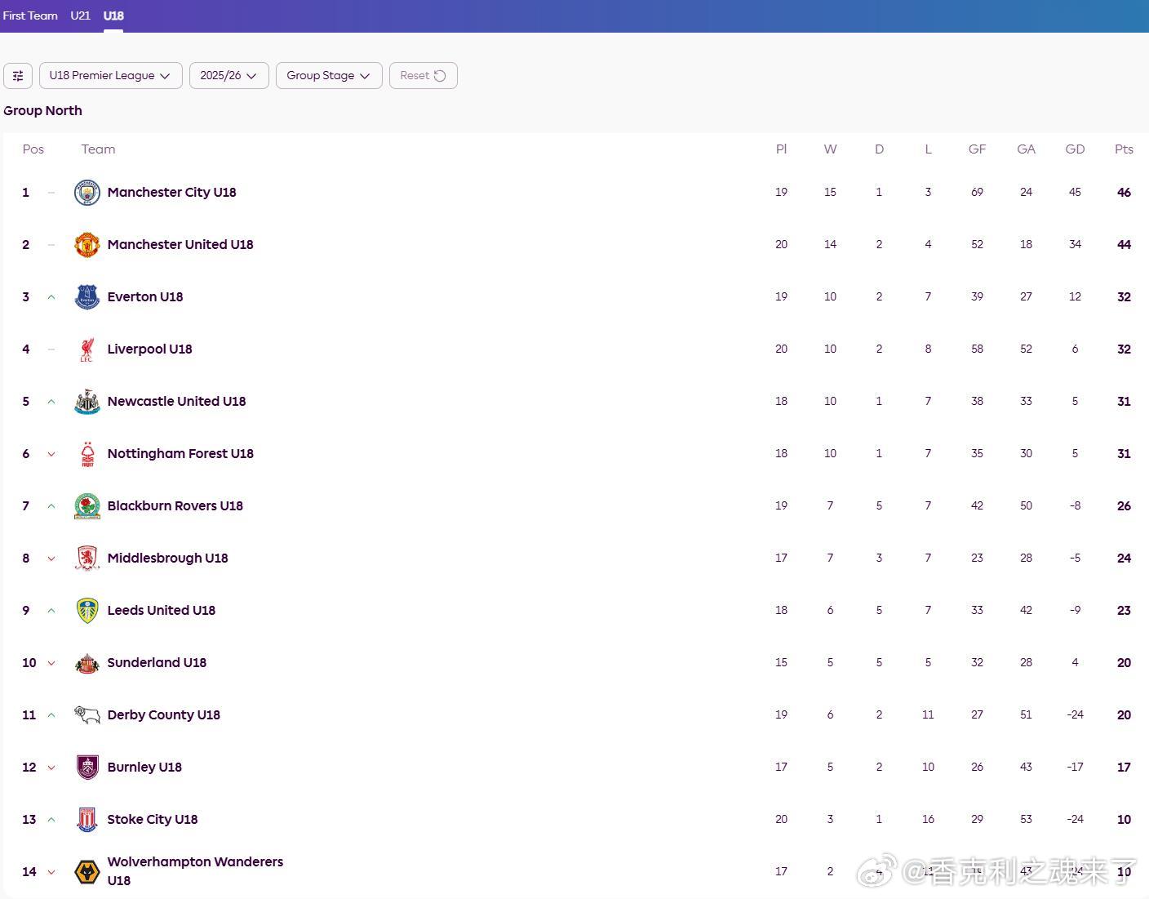Open the Derby County U18 team link

click(164, 715)
